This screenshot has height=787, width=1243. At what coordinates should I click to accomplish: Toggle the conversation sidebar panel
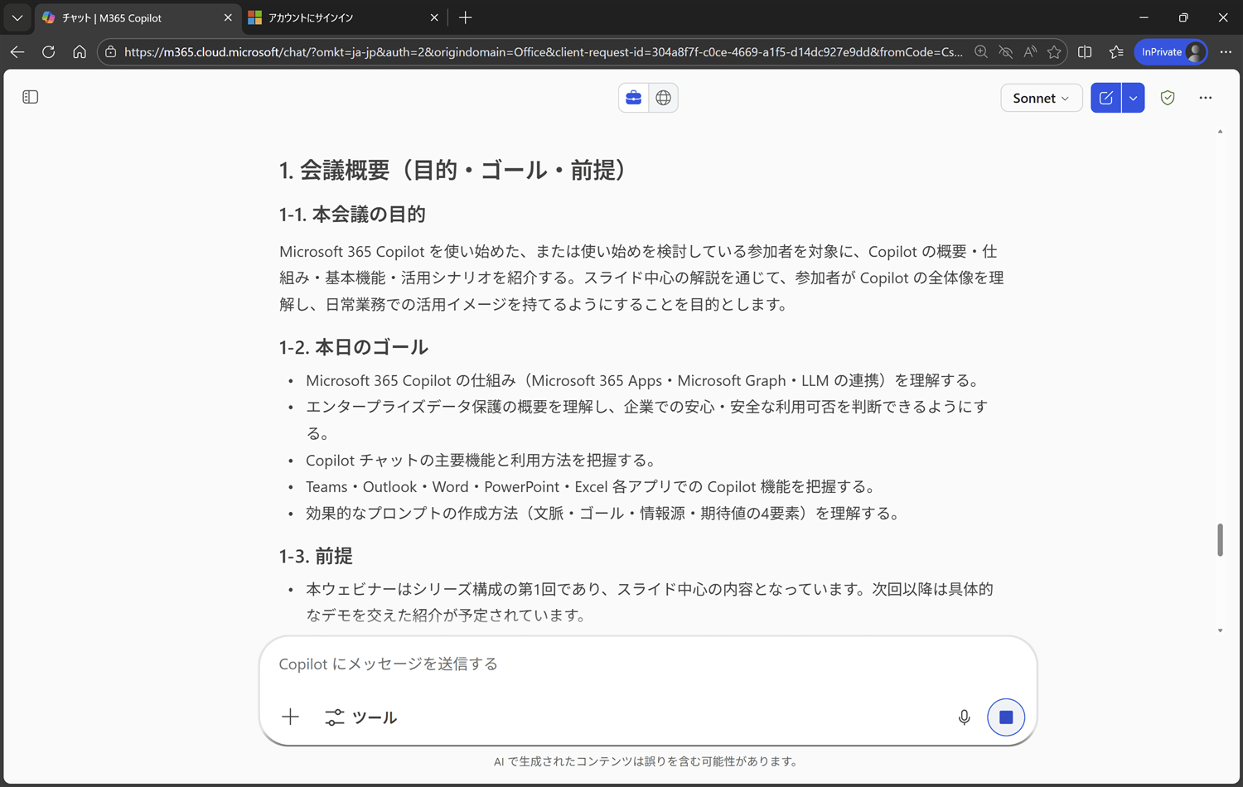(x=30, y=97)
